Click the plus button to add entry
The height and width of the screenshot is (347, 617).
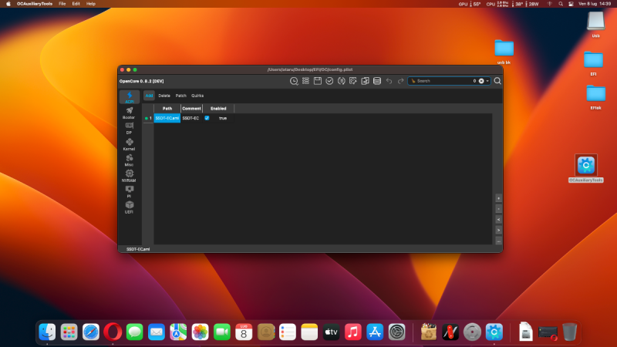coord(498,197)
